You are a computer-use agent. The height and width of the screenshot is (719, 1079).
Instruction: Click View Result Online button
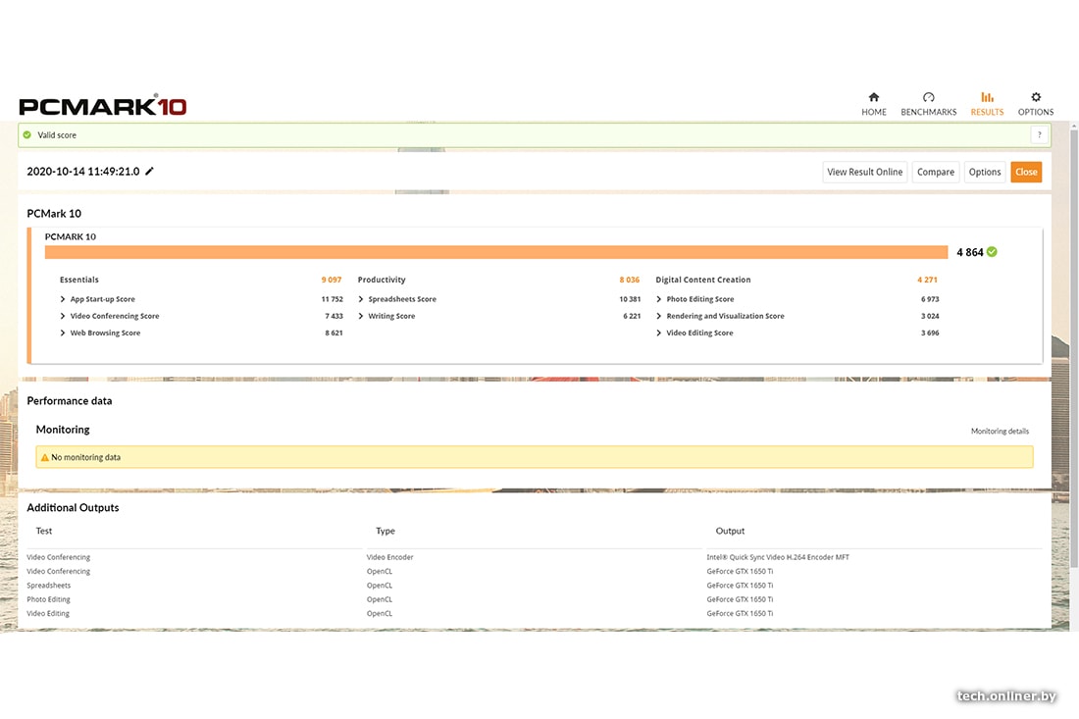pos(865,172)
